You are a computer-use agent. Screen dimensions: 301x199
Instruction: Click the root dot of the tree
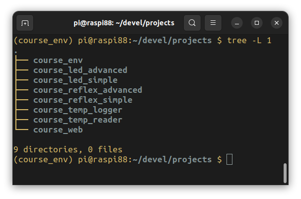click(16, 51)
